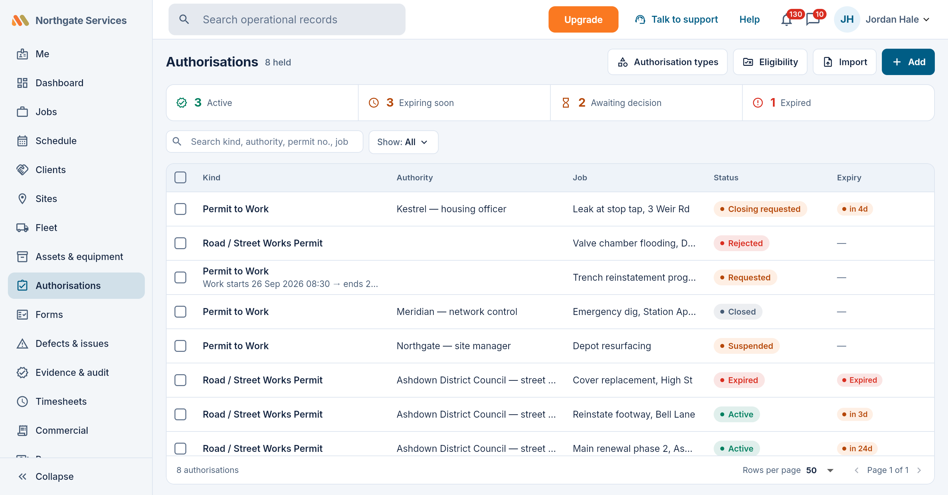Image resolution: width=948 pixels, height=495 pixels.
Task: Click the Depot resurfacing job cell
Action: 612,346
